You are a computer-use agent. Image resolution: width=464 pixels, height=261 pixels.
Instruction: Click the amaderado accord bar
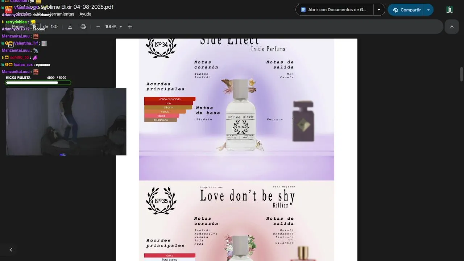[161, 120]
